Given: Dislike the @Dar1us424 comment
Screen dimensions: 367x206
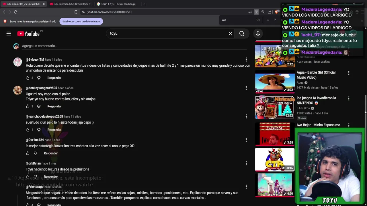Looking at the screenshot, I should [35, 153].
